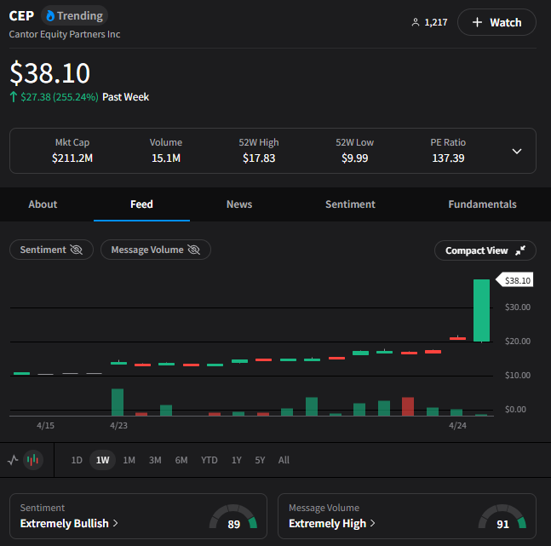551x546 pixels.
Task: Click the Past Week label
Action: point(125,97)
